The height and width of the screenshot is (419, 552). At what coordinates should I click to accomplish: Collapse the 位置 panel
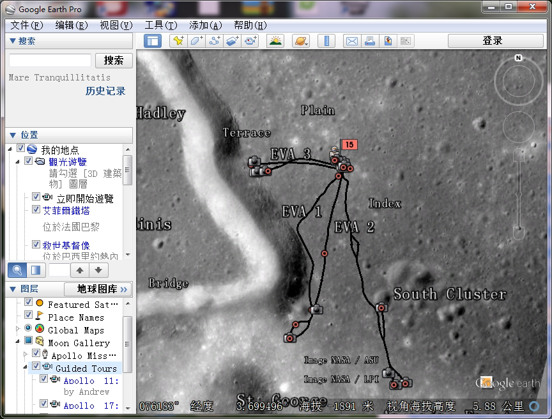13,135
